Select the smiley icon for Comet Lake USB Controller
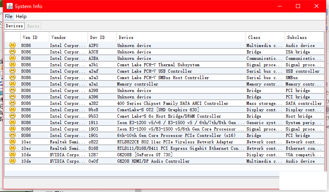 click(12, 71)
